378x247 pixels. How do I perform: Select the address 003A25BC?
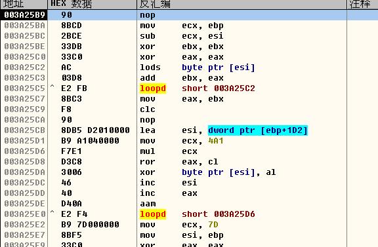[x=24, y=36]
